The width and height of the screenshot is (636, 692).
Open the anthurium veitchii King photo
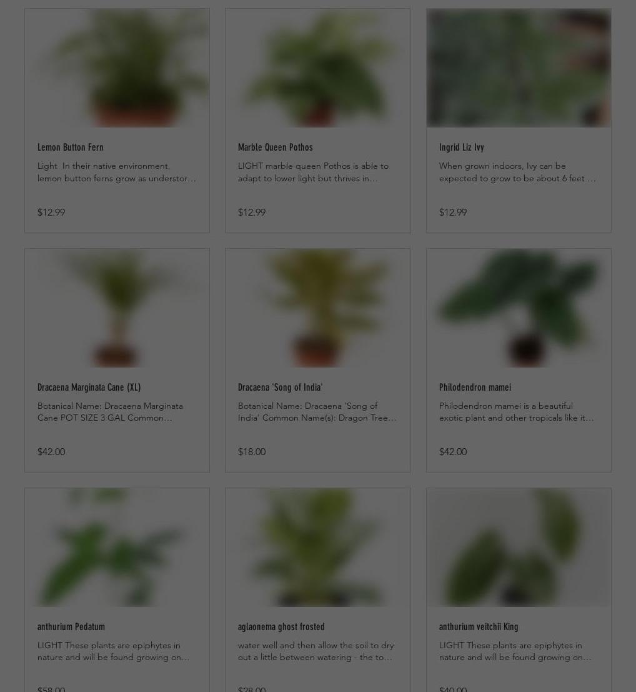coord(519,547)
